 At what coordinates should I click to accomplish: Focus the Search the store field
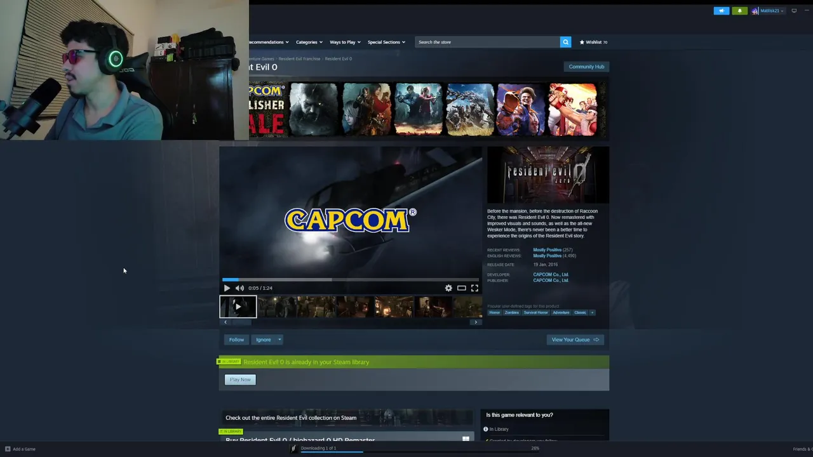(487, 42)
